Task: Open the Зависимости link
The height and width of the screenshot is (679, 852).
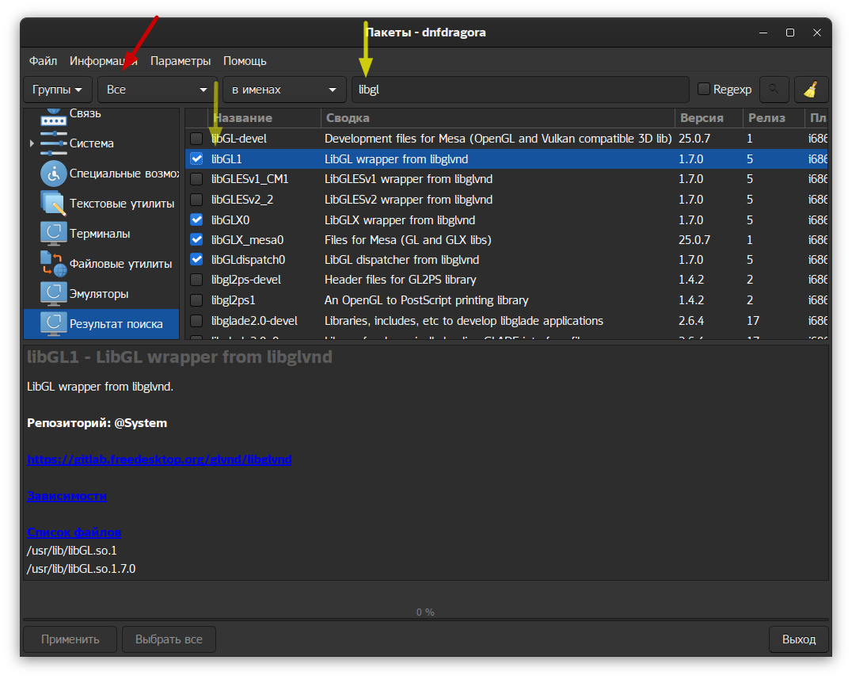Action: (x=67, y=496)
